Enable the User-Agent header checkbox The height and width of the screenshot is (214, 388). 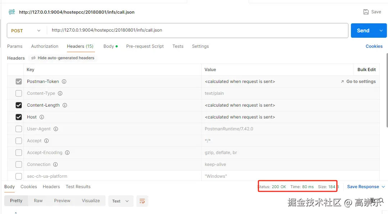pyautogui.click(x=19, y=129)
